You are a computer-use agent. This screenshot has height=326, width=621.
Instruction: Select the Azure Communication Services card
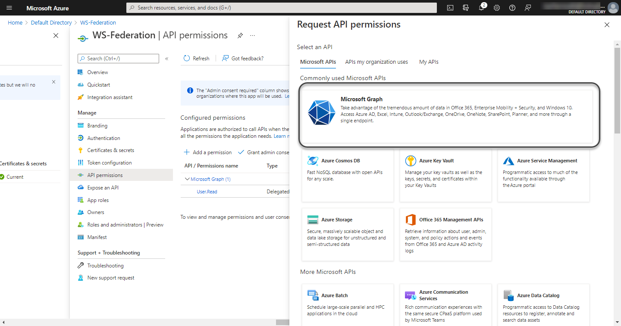(x=445, y=305)
